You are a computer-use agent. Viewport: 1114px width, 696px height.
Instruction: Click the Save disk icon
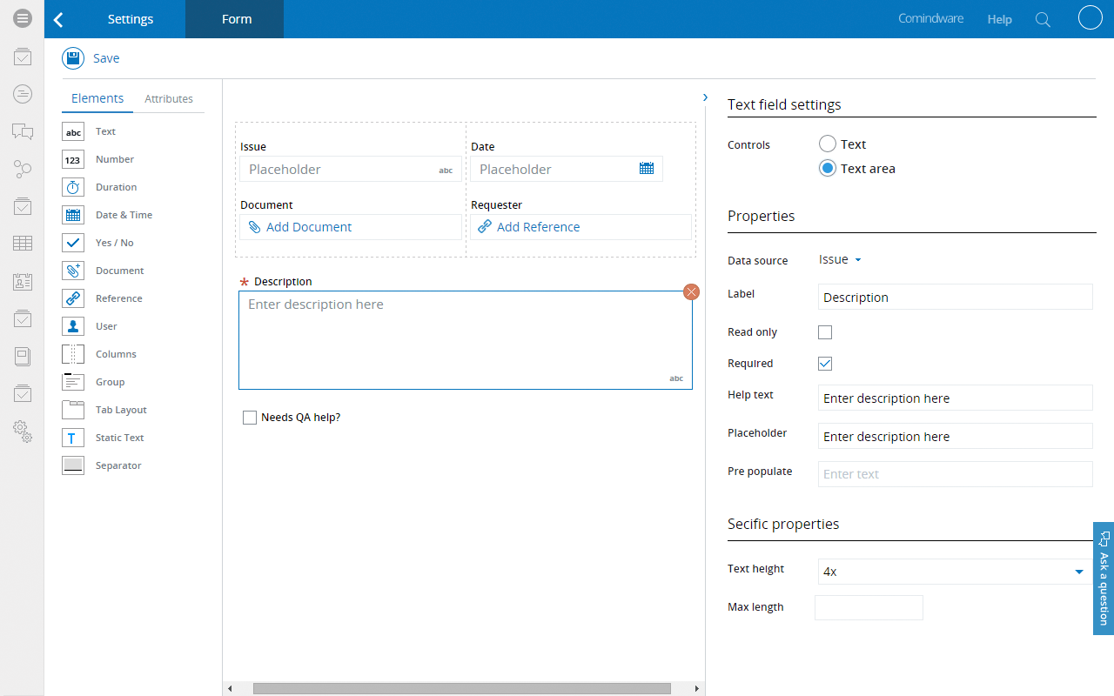(73, 58)
